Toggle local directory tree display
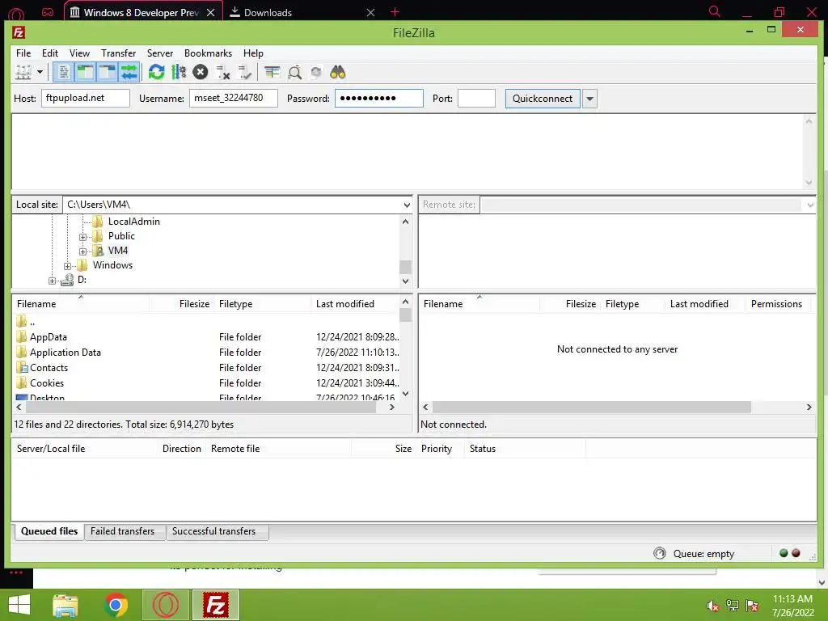This screenshot has width=828, height=621. pos(85,72)
